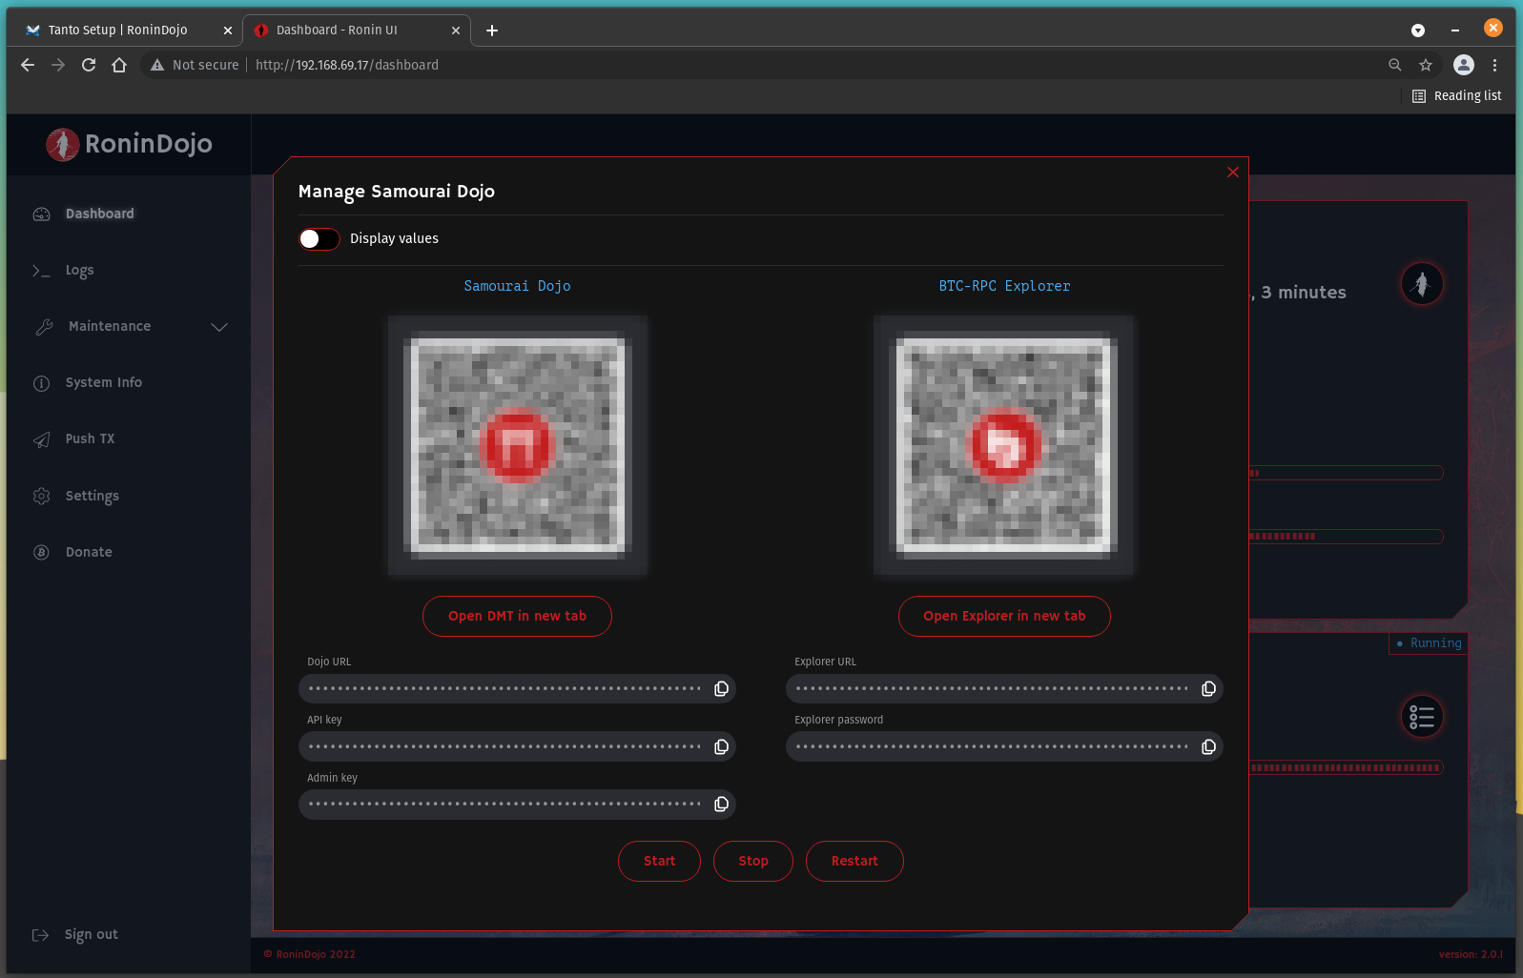Click the Samourai Dojo heading text
1523x978 pixels.
coord(517,286)
